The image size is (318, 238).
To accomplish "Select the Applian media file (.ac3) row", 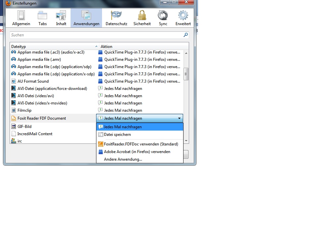I will click(96, 52).
